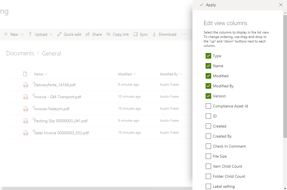Open the Name column sort dropdown

(46, 74)
